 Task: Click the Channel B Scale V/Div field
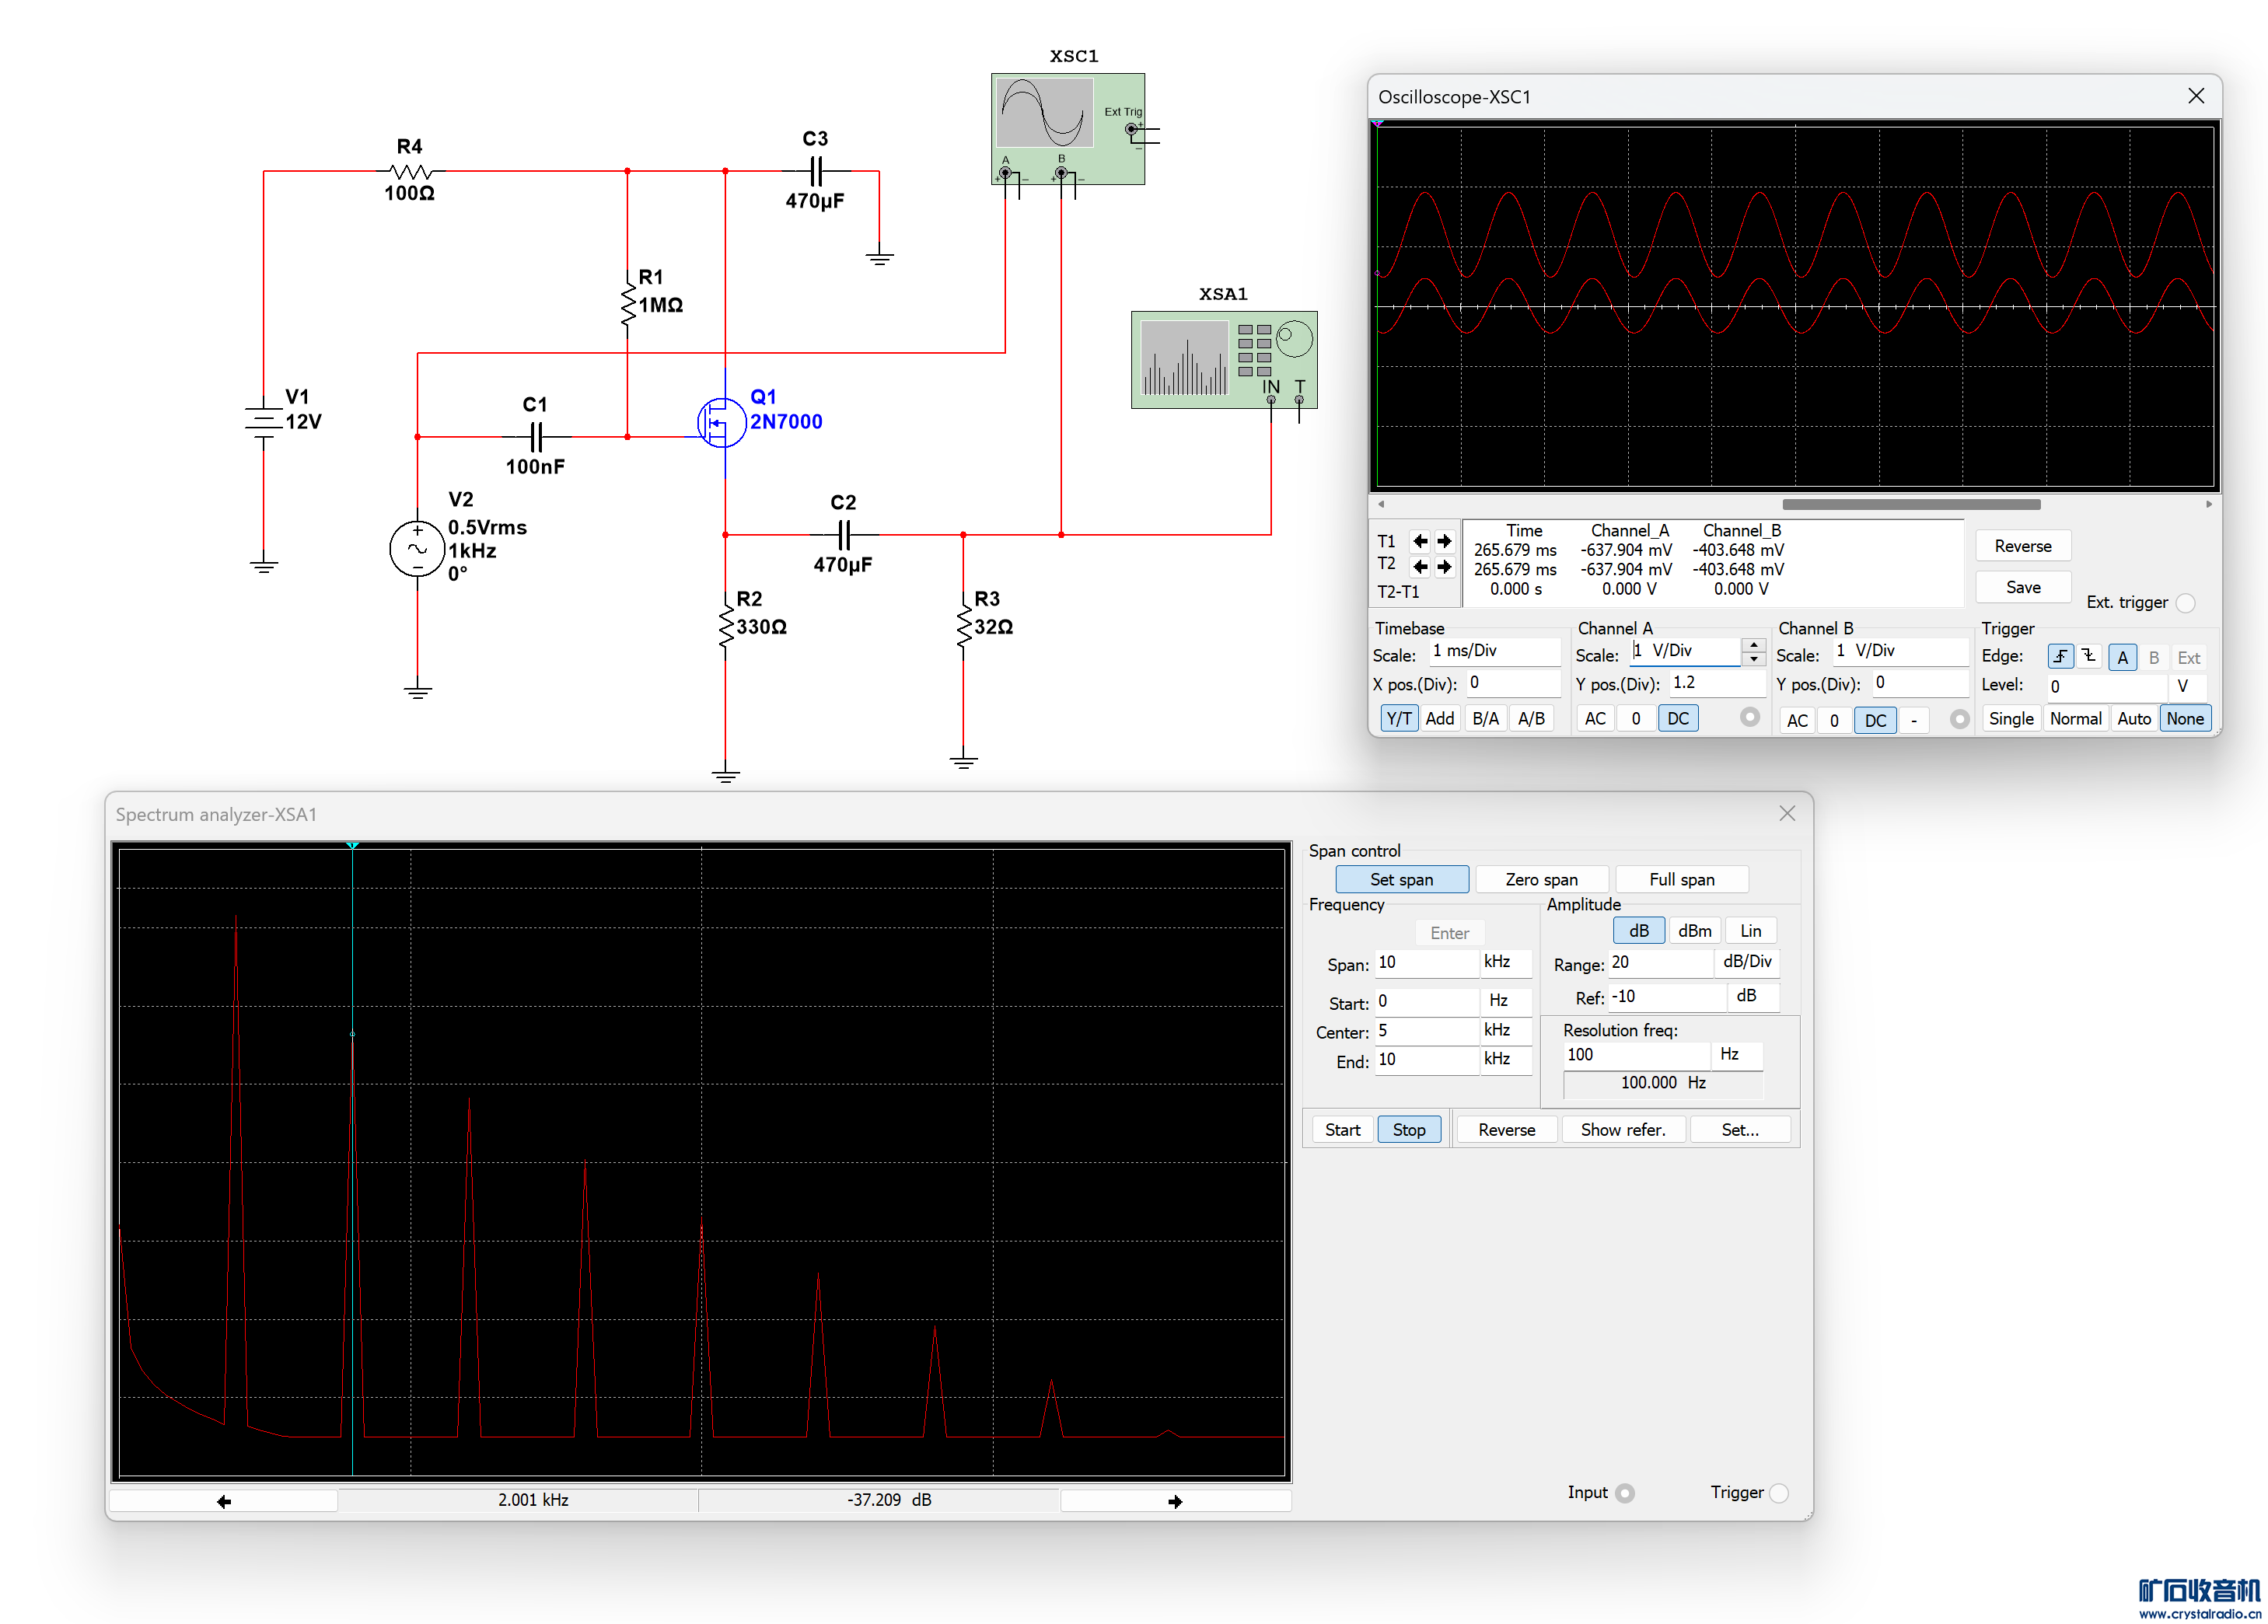pyautogui.click(x=1900, y=652)
